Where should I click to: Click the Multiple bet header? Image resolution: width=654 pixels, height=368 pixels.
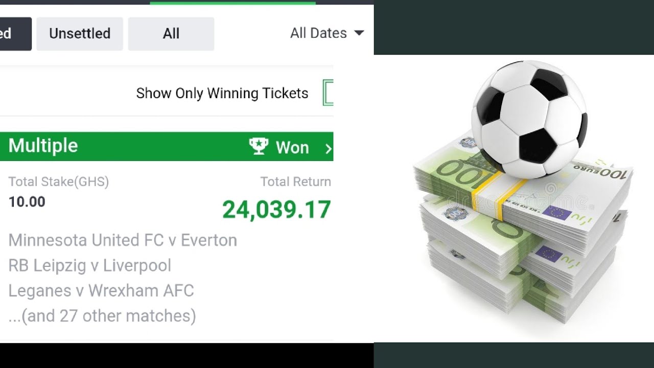coord(43,146)
